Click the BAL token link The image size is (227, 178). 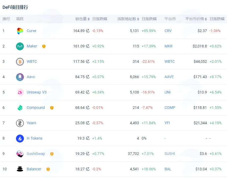(168, 169)
